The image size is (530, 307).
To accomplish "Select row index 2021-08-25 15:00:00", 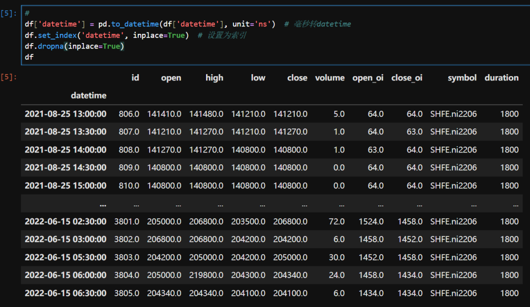I will [x=66, y=185].
